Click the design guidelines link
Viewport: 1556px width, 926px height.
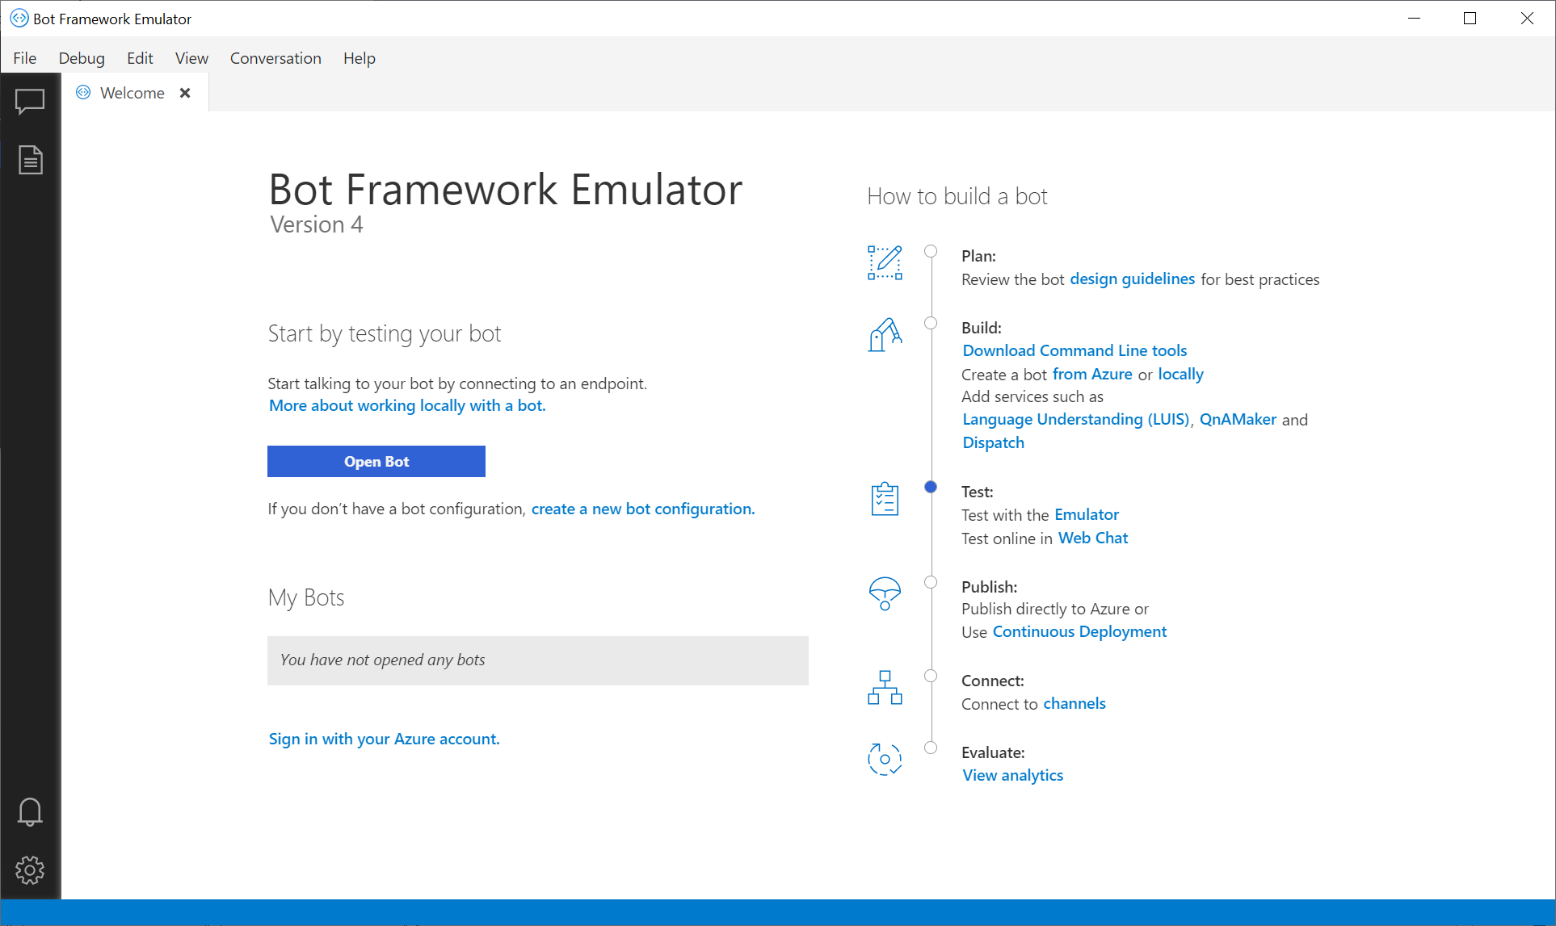point(1131,279)
